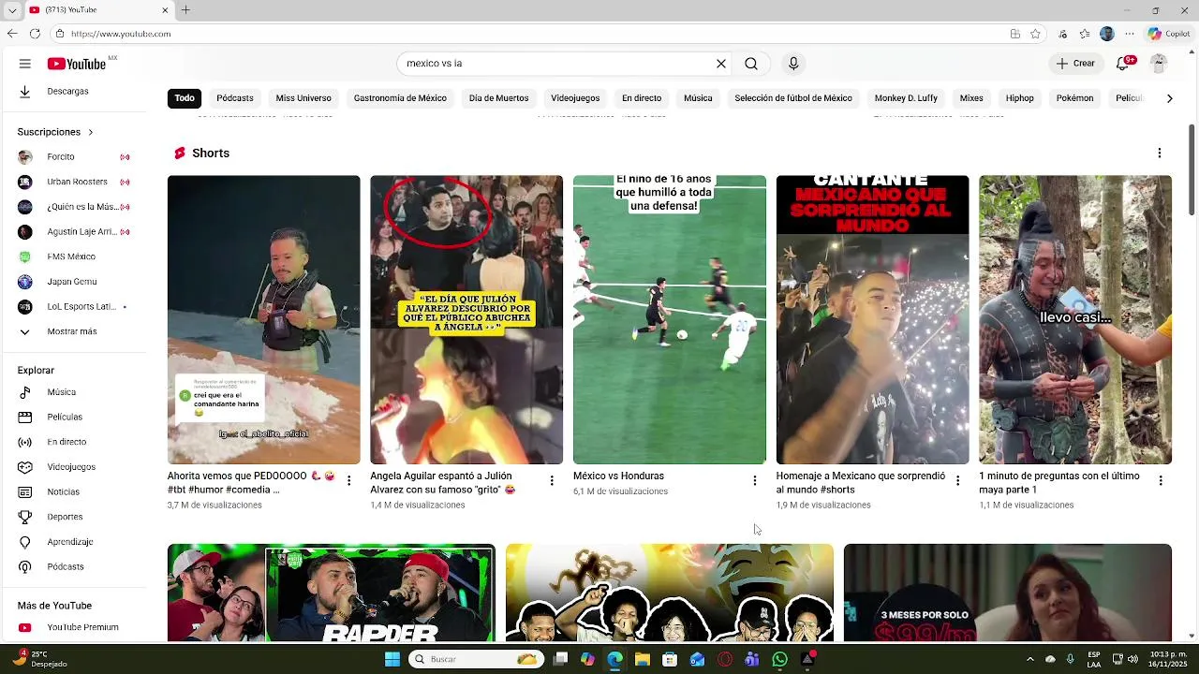This screenshot has height=674, width=1199.
Task: Click the magnifier search button
Action: click(751, 64)
